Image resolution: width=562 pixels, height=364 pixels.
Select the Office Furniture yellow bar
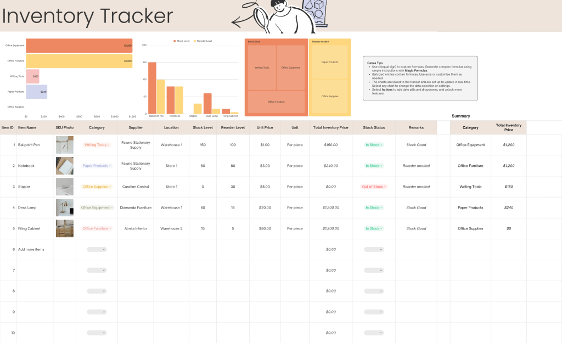coord(79,61)
